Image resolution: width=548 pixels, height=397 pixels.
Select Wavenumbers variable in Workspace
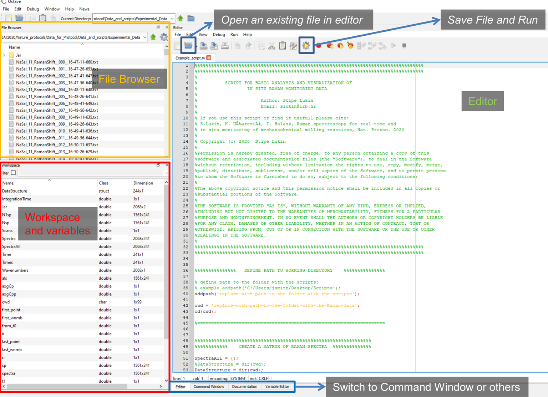82,270
